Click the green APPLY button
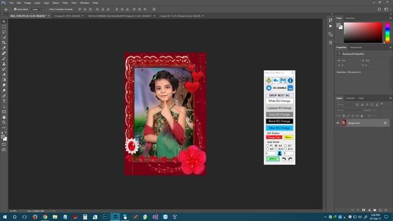 click(x=273, y=159)
